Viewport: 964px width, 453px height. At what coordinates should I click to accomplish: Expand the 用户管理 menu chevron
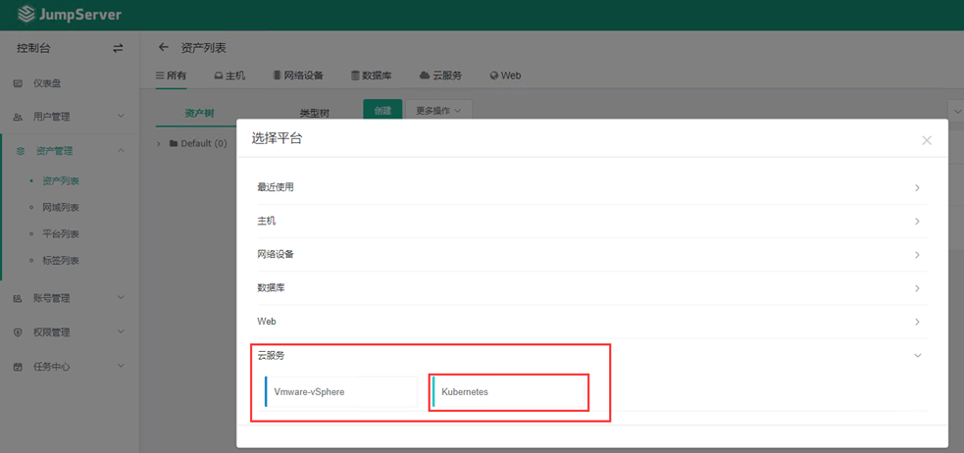(x=122, y=116)
